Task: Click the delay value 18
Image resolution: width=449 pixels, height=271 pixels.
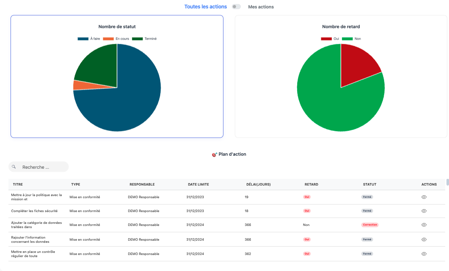Action: click(247, 211)
